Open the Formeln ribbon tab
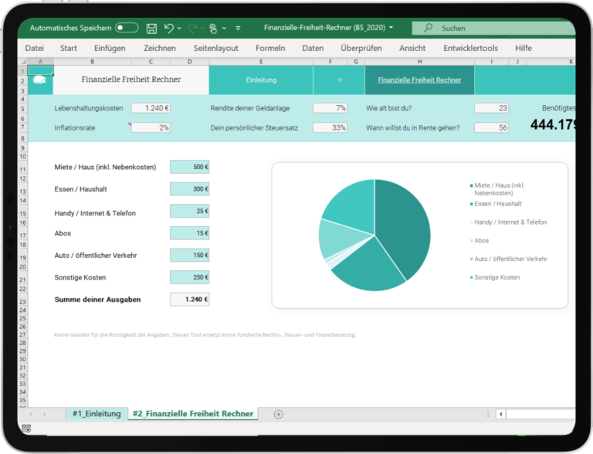The width and height of the screenshot is (593, 454). click(270, 48)
